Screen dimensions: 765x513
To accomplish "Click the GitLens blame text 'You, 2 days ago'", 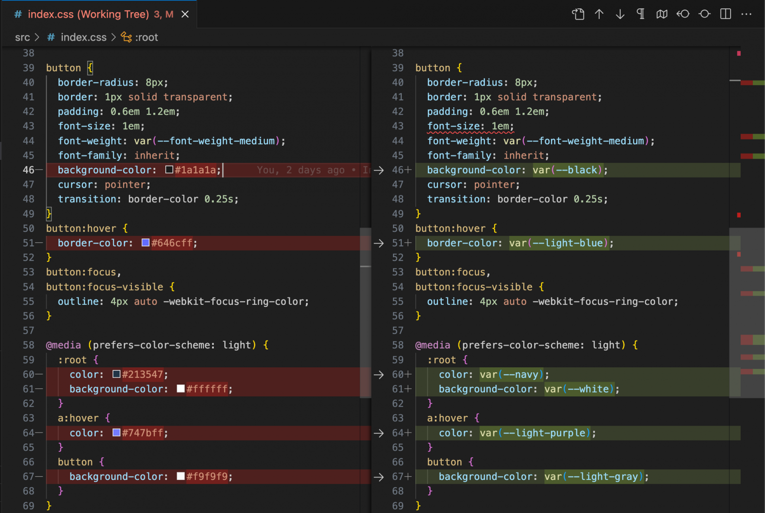I will click(301, 170).
